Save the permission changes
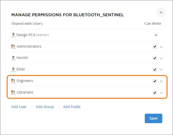The width and height of the screenshot is (173, 135). pos(153,118)
